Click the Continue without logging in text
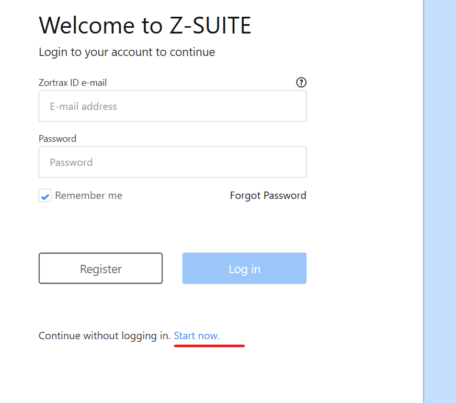 105,336
